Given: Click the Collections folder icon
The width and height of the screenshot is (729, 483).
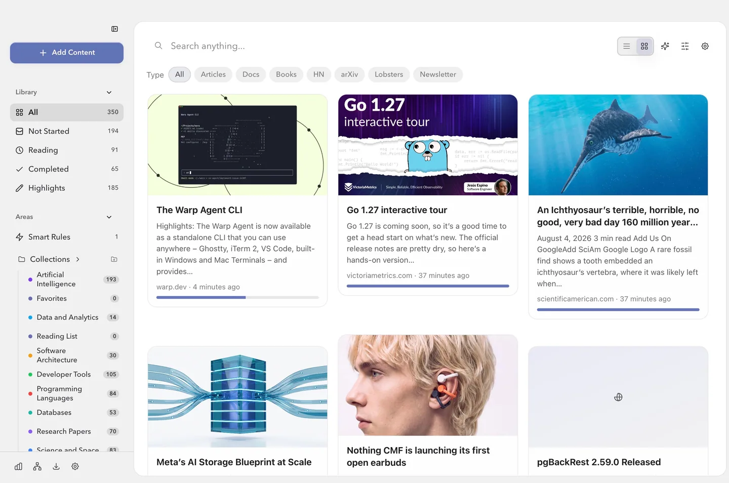Looking at the screenshot, I should [22, 259].
